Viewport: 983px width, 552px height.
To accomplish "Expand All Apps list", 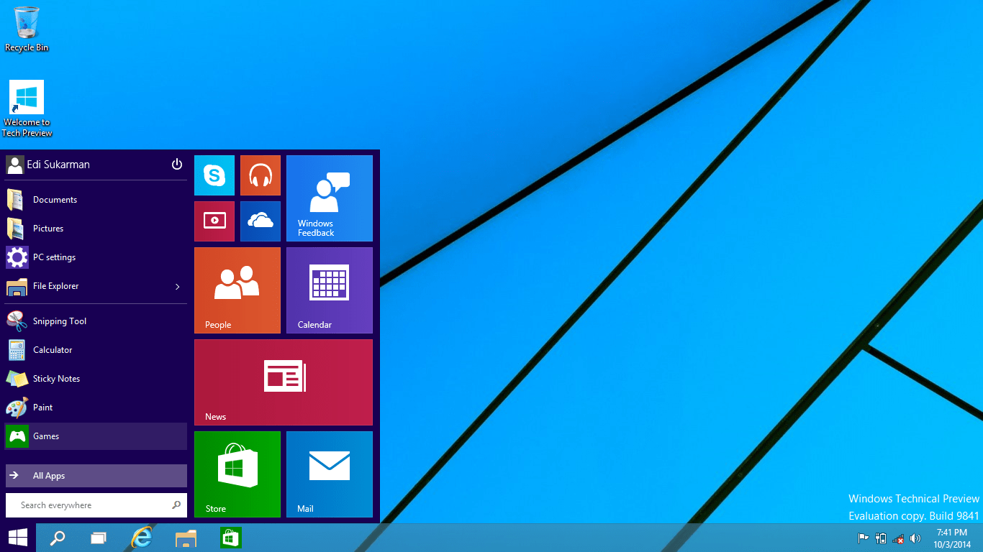I will [x=96, y=476].
